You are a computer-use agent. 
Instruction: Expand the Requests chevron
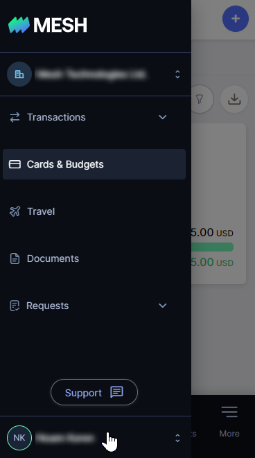click(163, 306)
